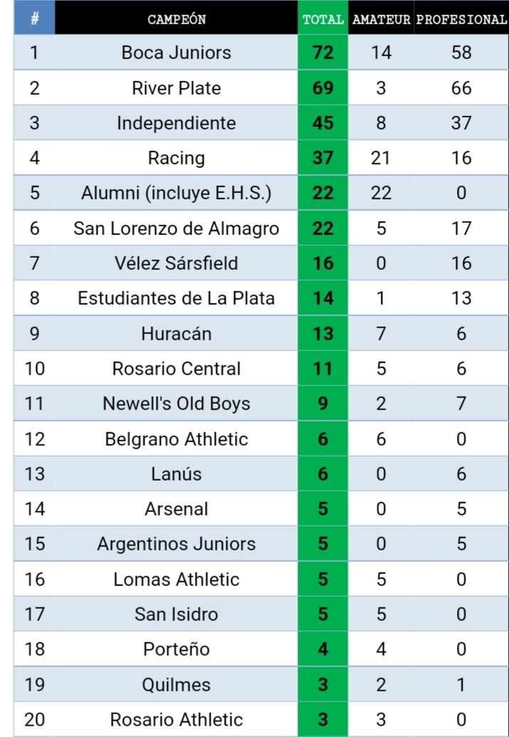Click the Newell's Old Boys cell
The height and width of the screenshot is (737, 509).
point(177,403)
